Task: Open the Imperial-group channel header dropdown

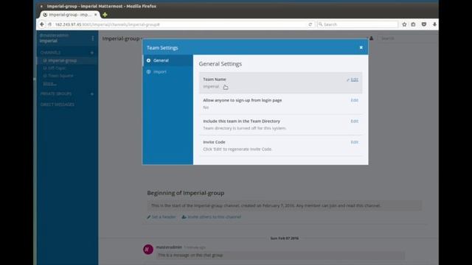Action: (x=122, y=38)
